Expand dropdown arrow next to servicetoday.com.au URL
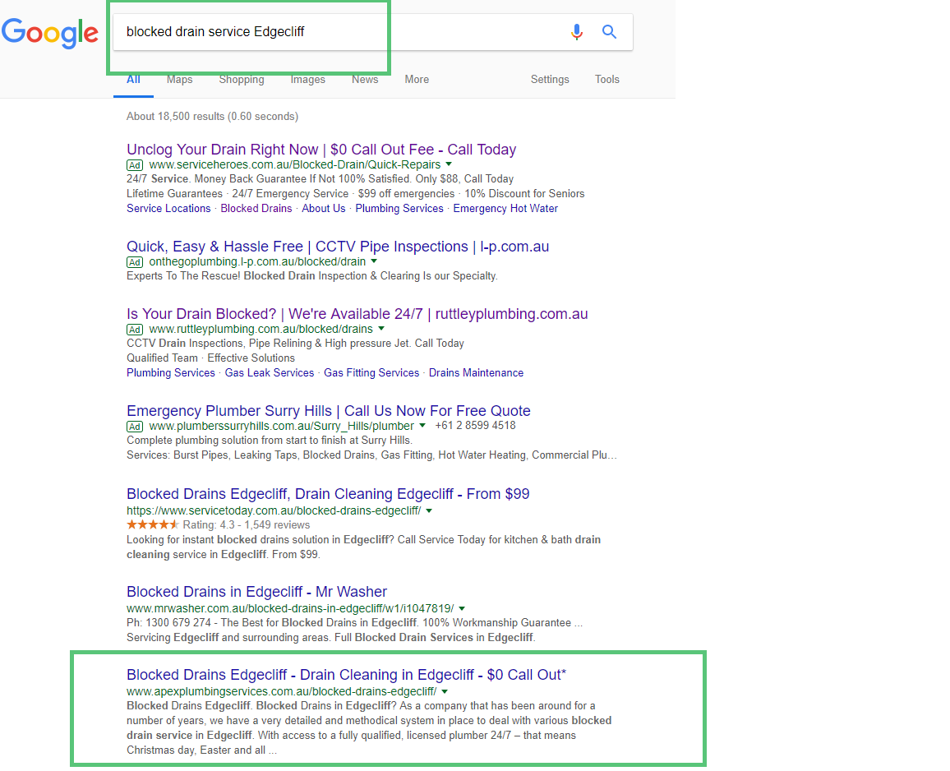The height and width of the screenshot is (771, 950). (x=429, y=510)
